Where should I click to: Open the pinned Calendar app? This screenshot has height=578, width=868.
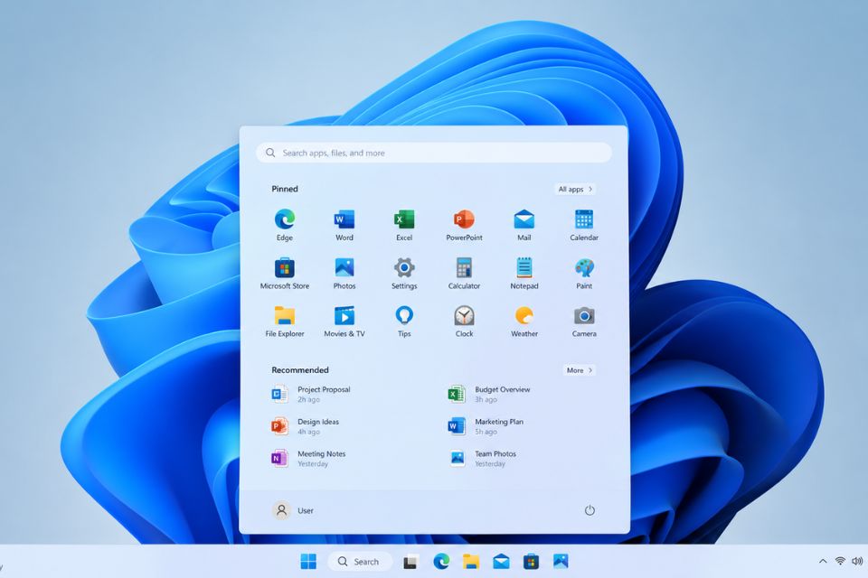click(x=584, y=225)
